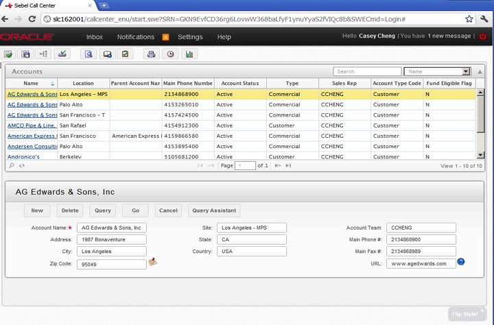The width and height of the screenshot is (494, 325).
Task: Click the Account Name field
Action: tap(112, 228)
